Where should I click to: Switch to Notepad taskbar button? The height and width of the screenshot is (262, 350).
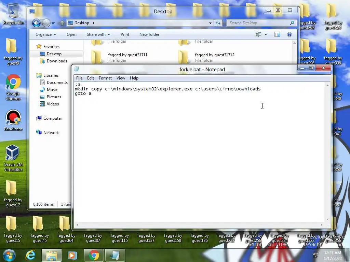point(115,255)
